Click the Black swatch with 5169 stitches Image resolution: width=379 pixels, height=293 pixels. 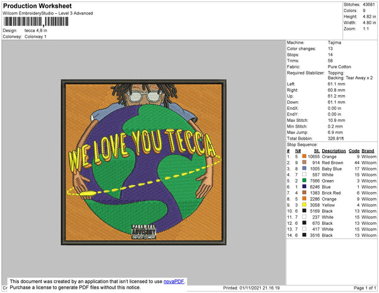click(304, 211)
